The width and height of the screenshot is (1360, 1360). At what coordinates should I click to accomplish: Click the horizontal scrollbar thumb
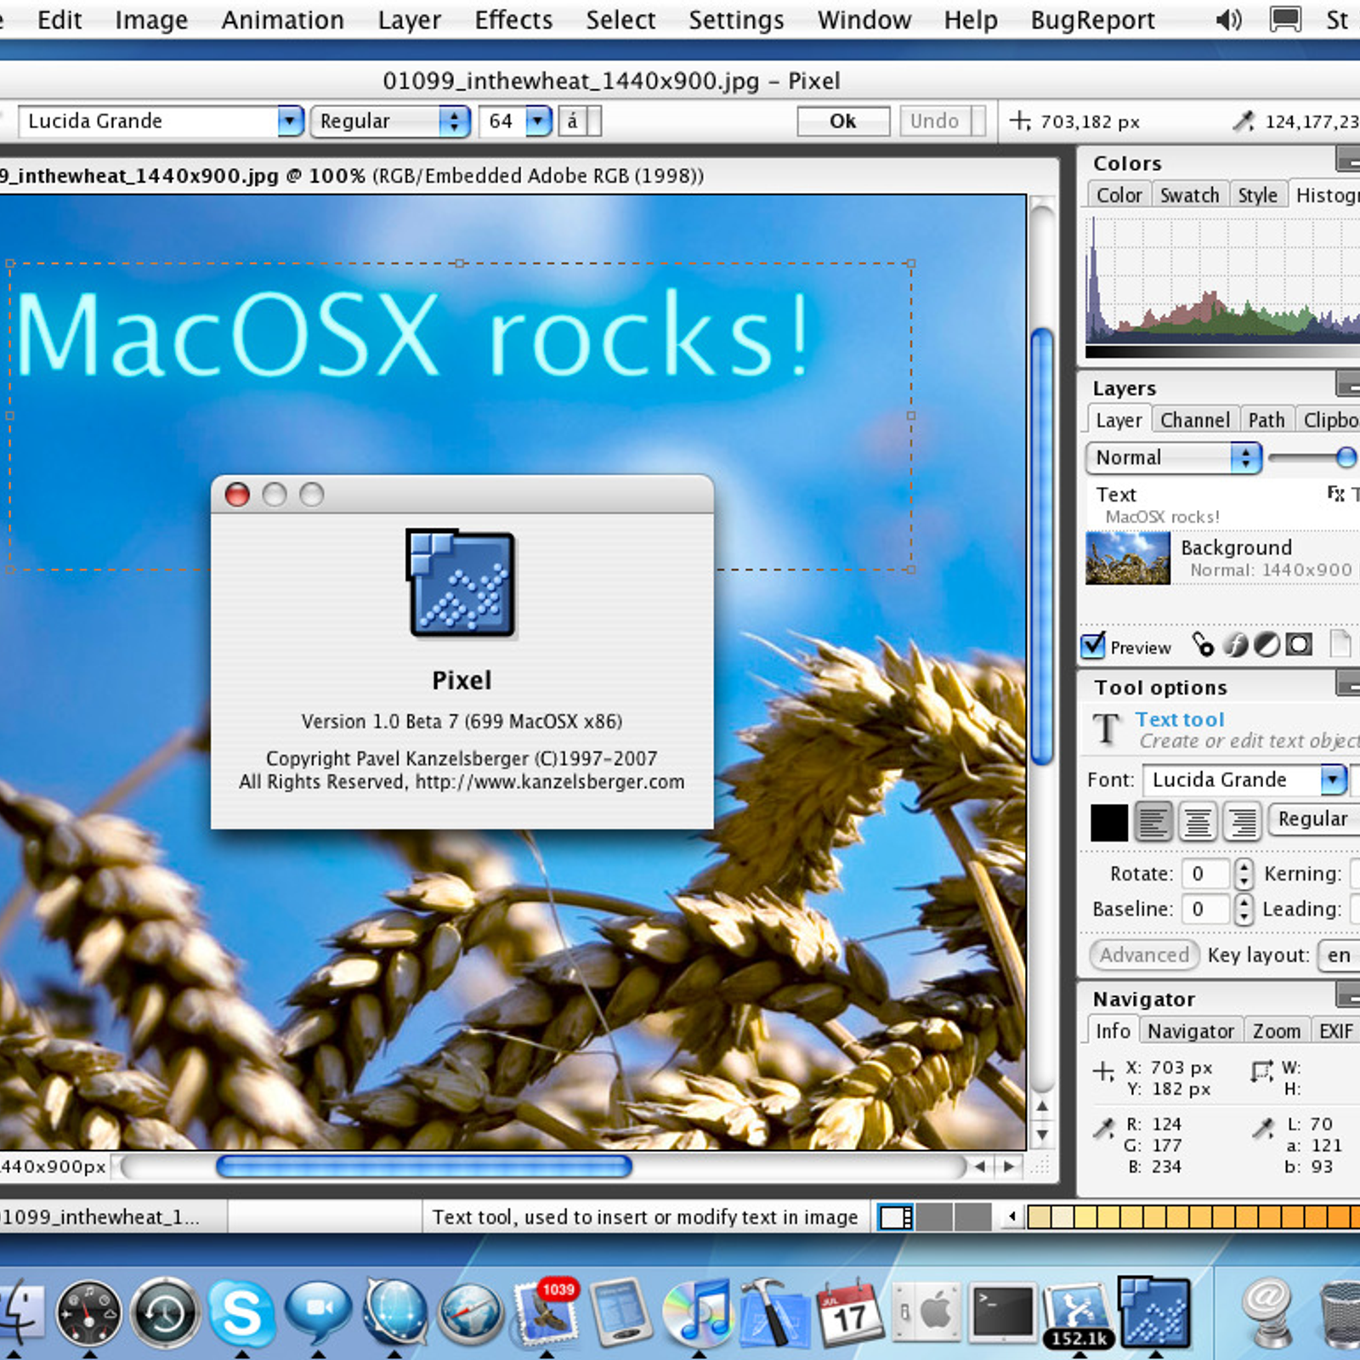tap(424, 1166)
